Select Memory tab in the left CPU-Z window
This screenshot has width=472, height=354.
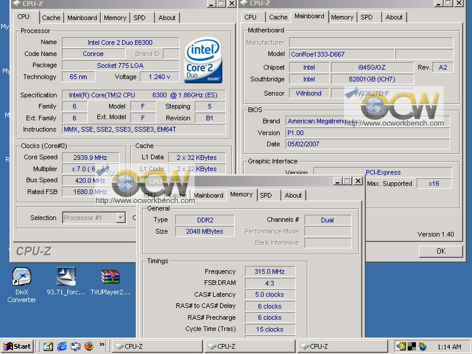[x=115, y=18]
